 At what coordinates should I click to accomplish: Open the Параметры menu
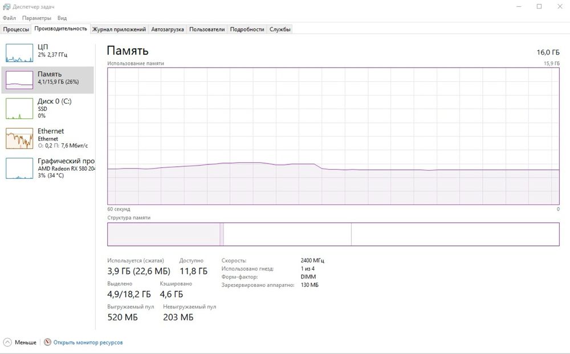pos(36,18)
